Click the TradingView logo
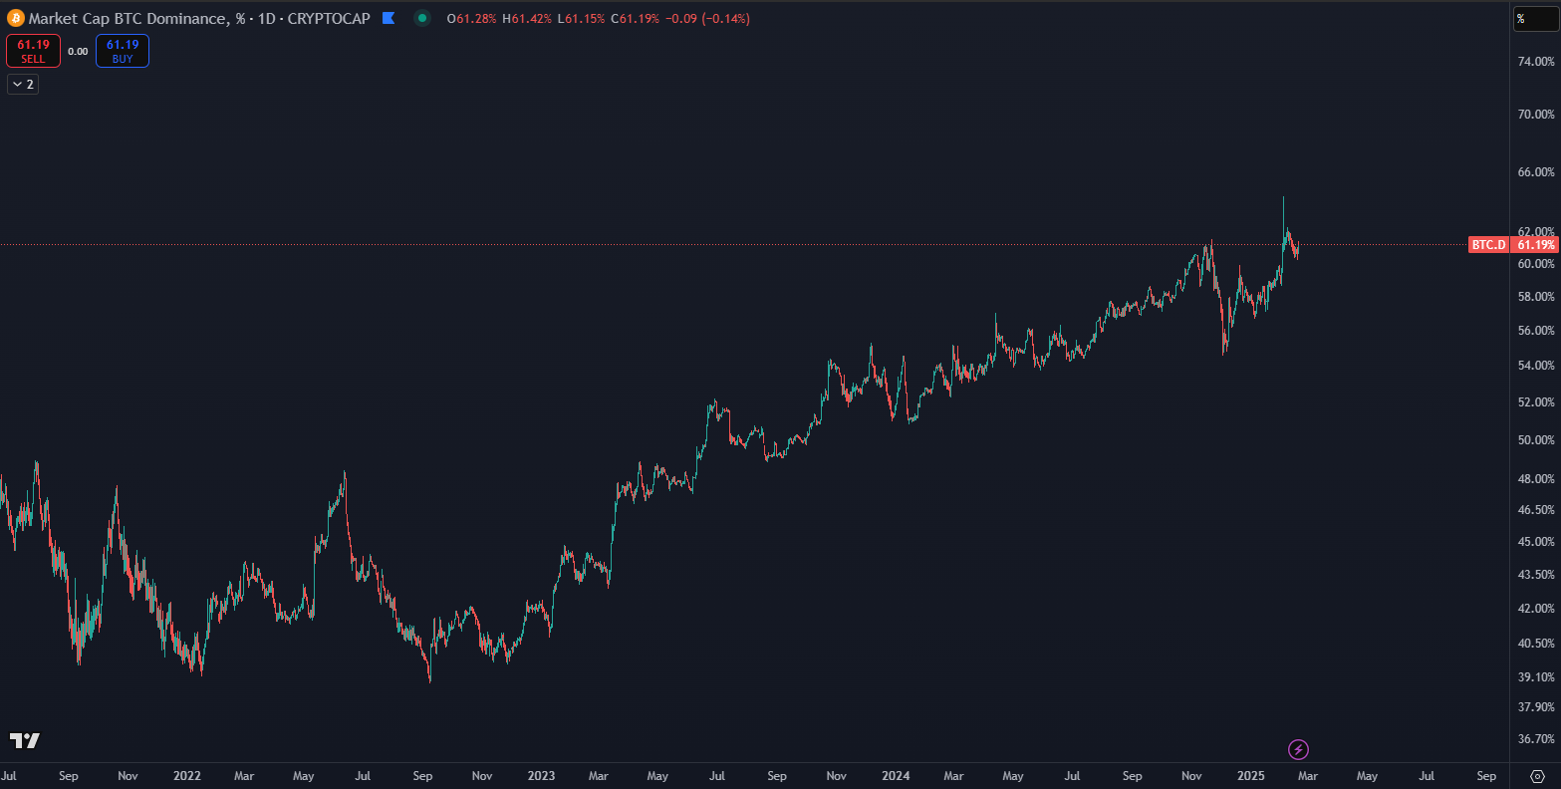 point(25,740)
